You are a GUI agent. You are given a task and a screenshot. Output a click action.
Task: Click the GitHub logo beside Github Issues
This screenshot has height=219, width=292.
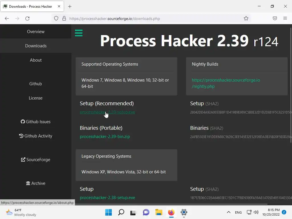coord(23,121)
